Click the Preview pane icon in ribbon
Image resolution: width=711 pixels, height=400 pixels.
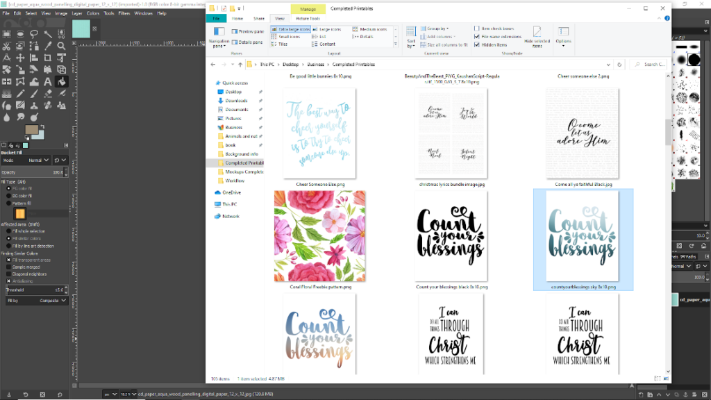click(247, 31)
